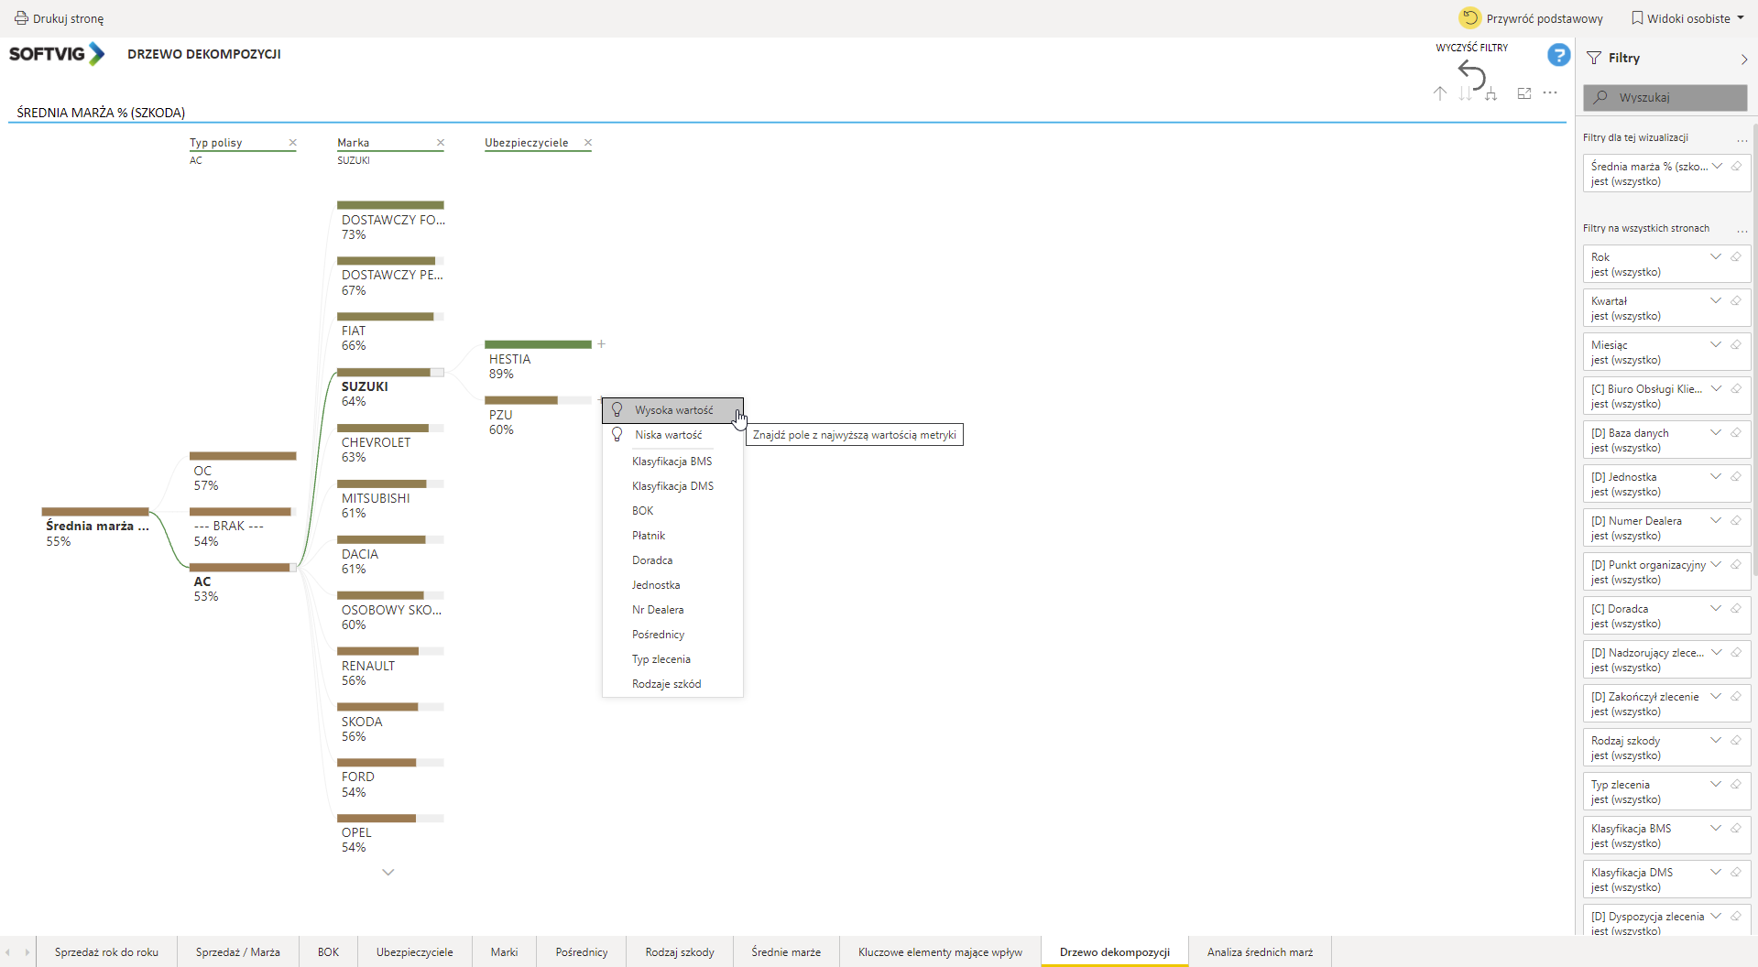Open the Widoki osobiste dropdown
The height and width of the screenshot is (967, 1758).
point(1687,18)
